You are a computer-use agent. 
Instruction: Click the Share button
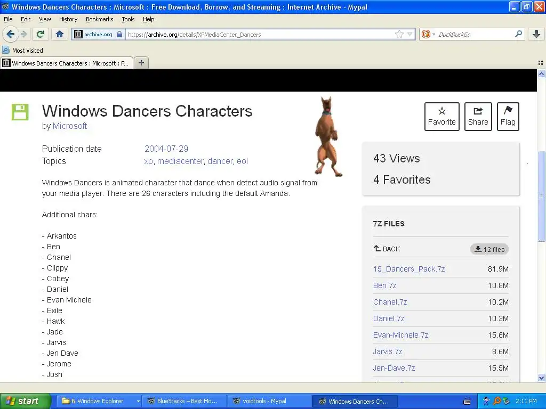[478, 117]
